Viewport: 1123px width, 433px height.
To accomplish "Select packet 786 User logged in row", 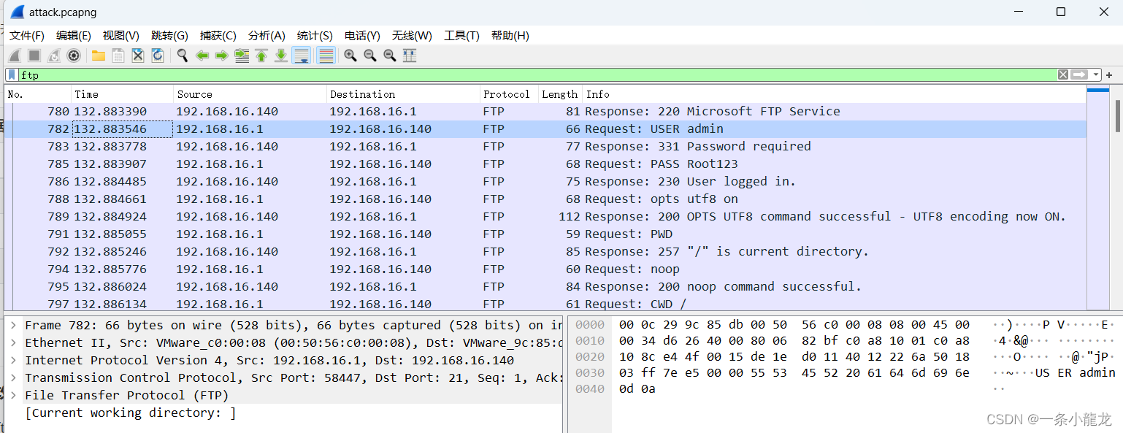I will 545,181.
